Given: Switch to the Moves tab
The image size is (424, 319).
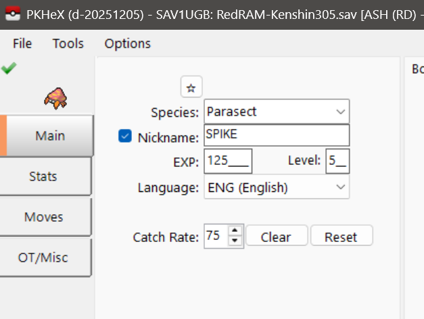Looking at the screenshot, I should click(43, 217).
